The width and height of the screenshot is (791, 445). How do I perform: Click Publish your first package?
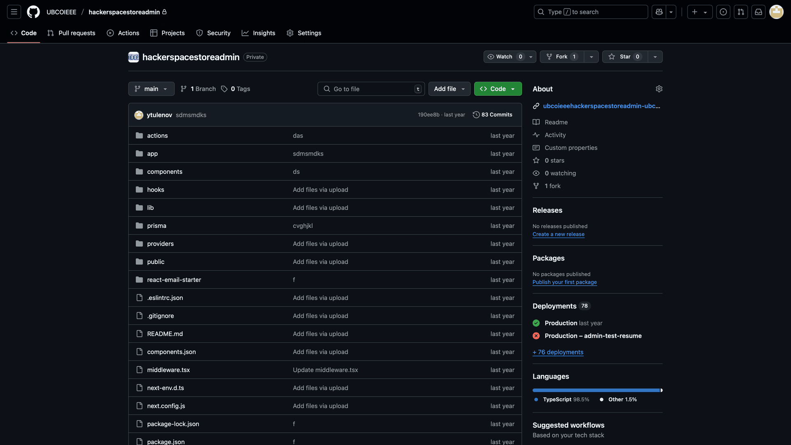pos(564,282)
